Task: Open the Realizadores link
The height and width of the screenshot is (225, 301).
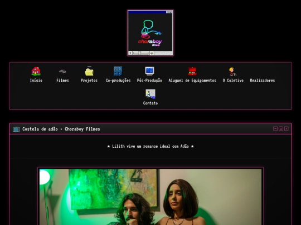Action: (263, 81)
